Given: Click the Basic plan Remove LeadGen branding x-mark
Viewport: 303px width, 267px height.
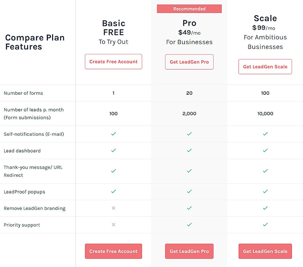Looking at the screenshot, I should coord(113,208).
